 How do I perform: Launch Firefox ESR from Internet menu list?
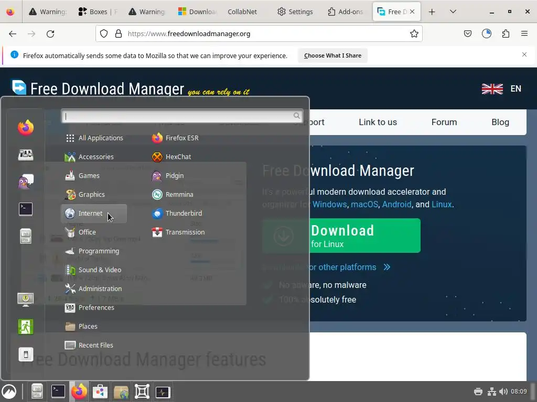click(175, 138)
